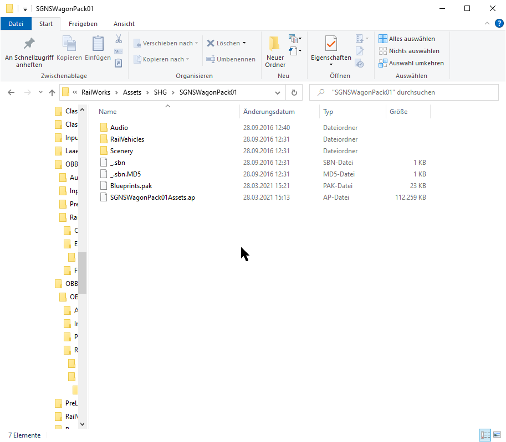The width and height of the screenshot is (506, 442).
Task: Pin to Quick Access (An Schnellzugriff anheften)
Action: 29,51
